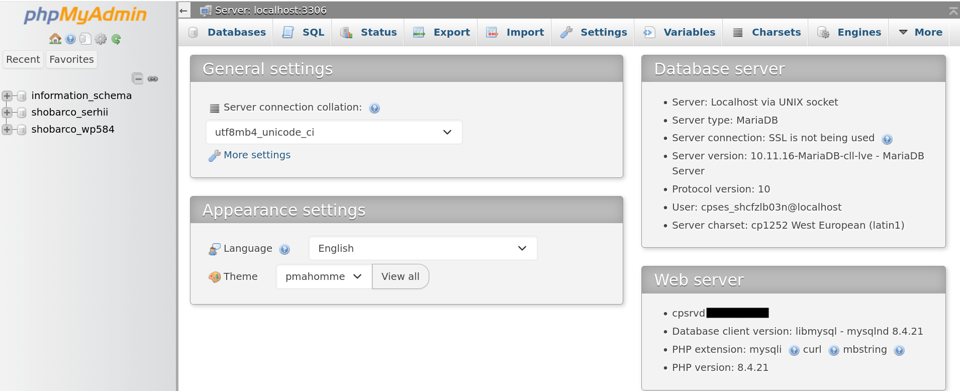Click 'Server: Localhost via UNIX socket' text
Screen dimensions: 960x391
[755, 102]
